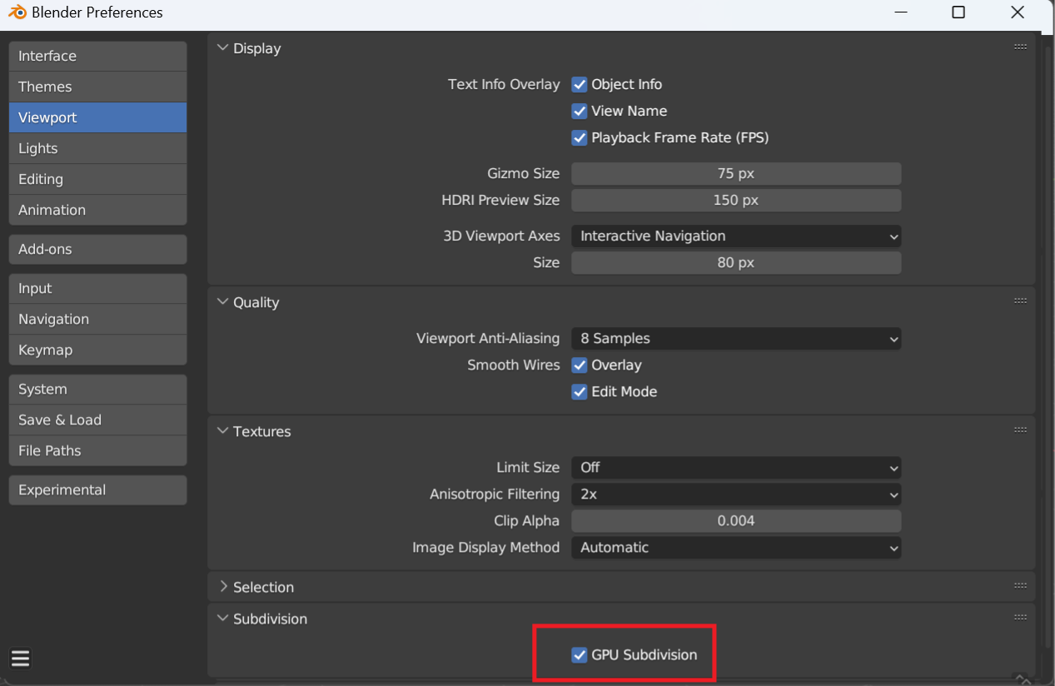Open the hamburger save preferences menu

[x=21, y=659]
